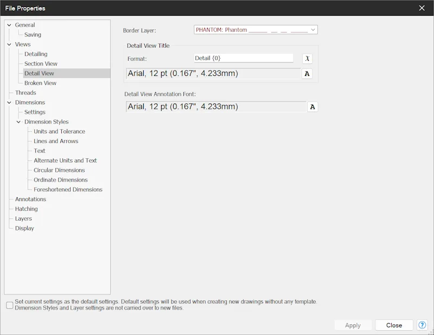Open the format variable inserter icon
The width and height of the screenshot is (434, 335).
[307, 59]
